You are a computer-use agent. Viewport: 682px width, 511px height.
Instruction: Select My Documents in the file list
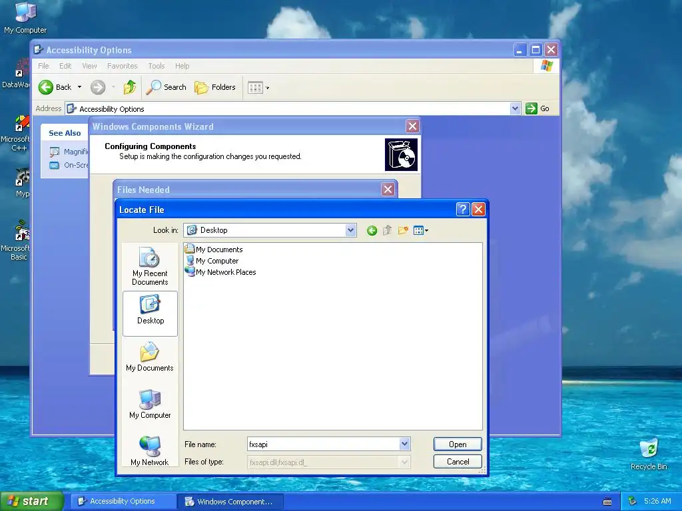pyautogui.click(x=214, y=250)
